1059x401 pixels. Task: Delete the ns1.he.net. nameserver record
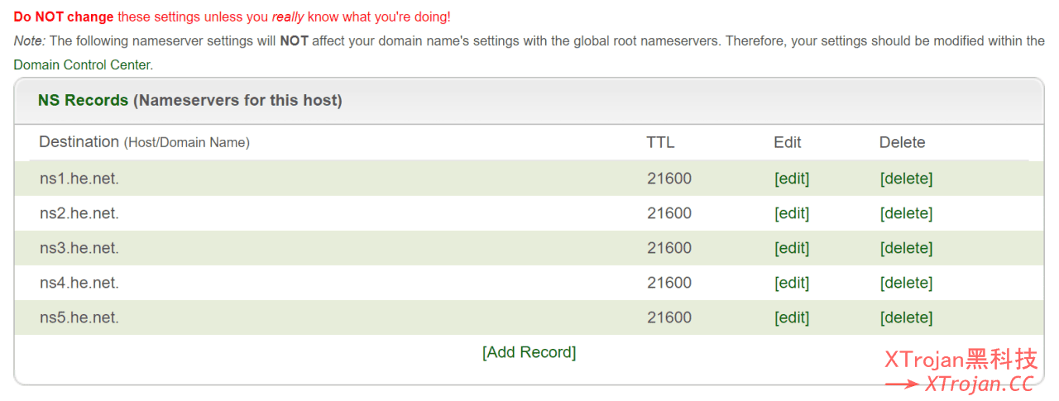pyautogui.click(x=906, y=179)
